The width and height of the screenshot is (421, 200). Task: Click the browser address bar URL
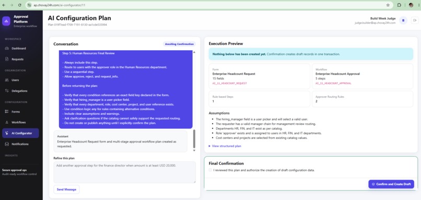pos(60,5)
